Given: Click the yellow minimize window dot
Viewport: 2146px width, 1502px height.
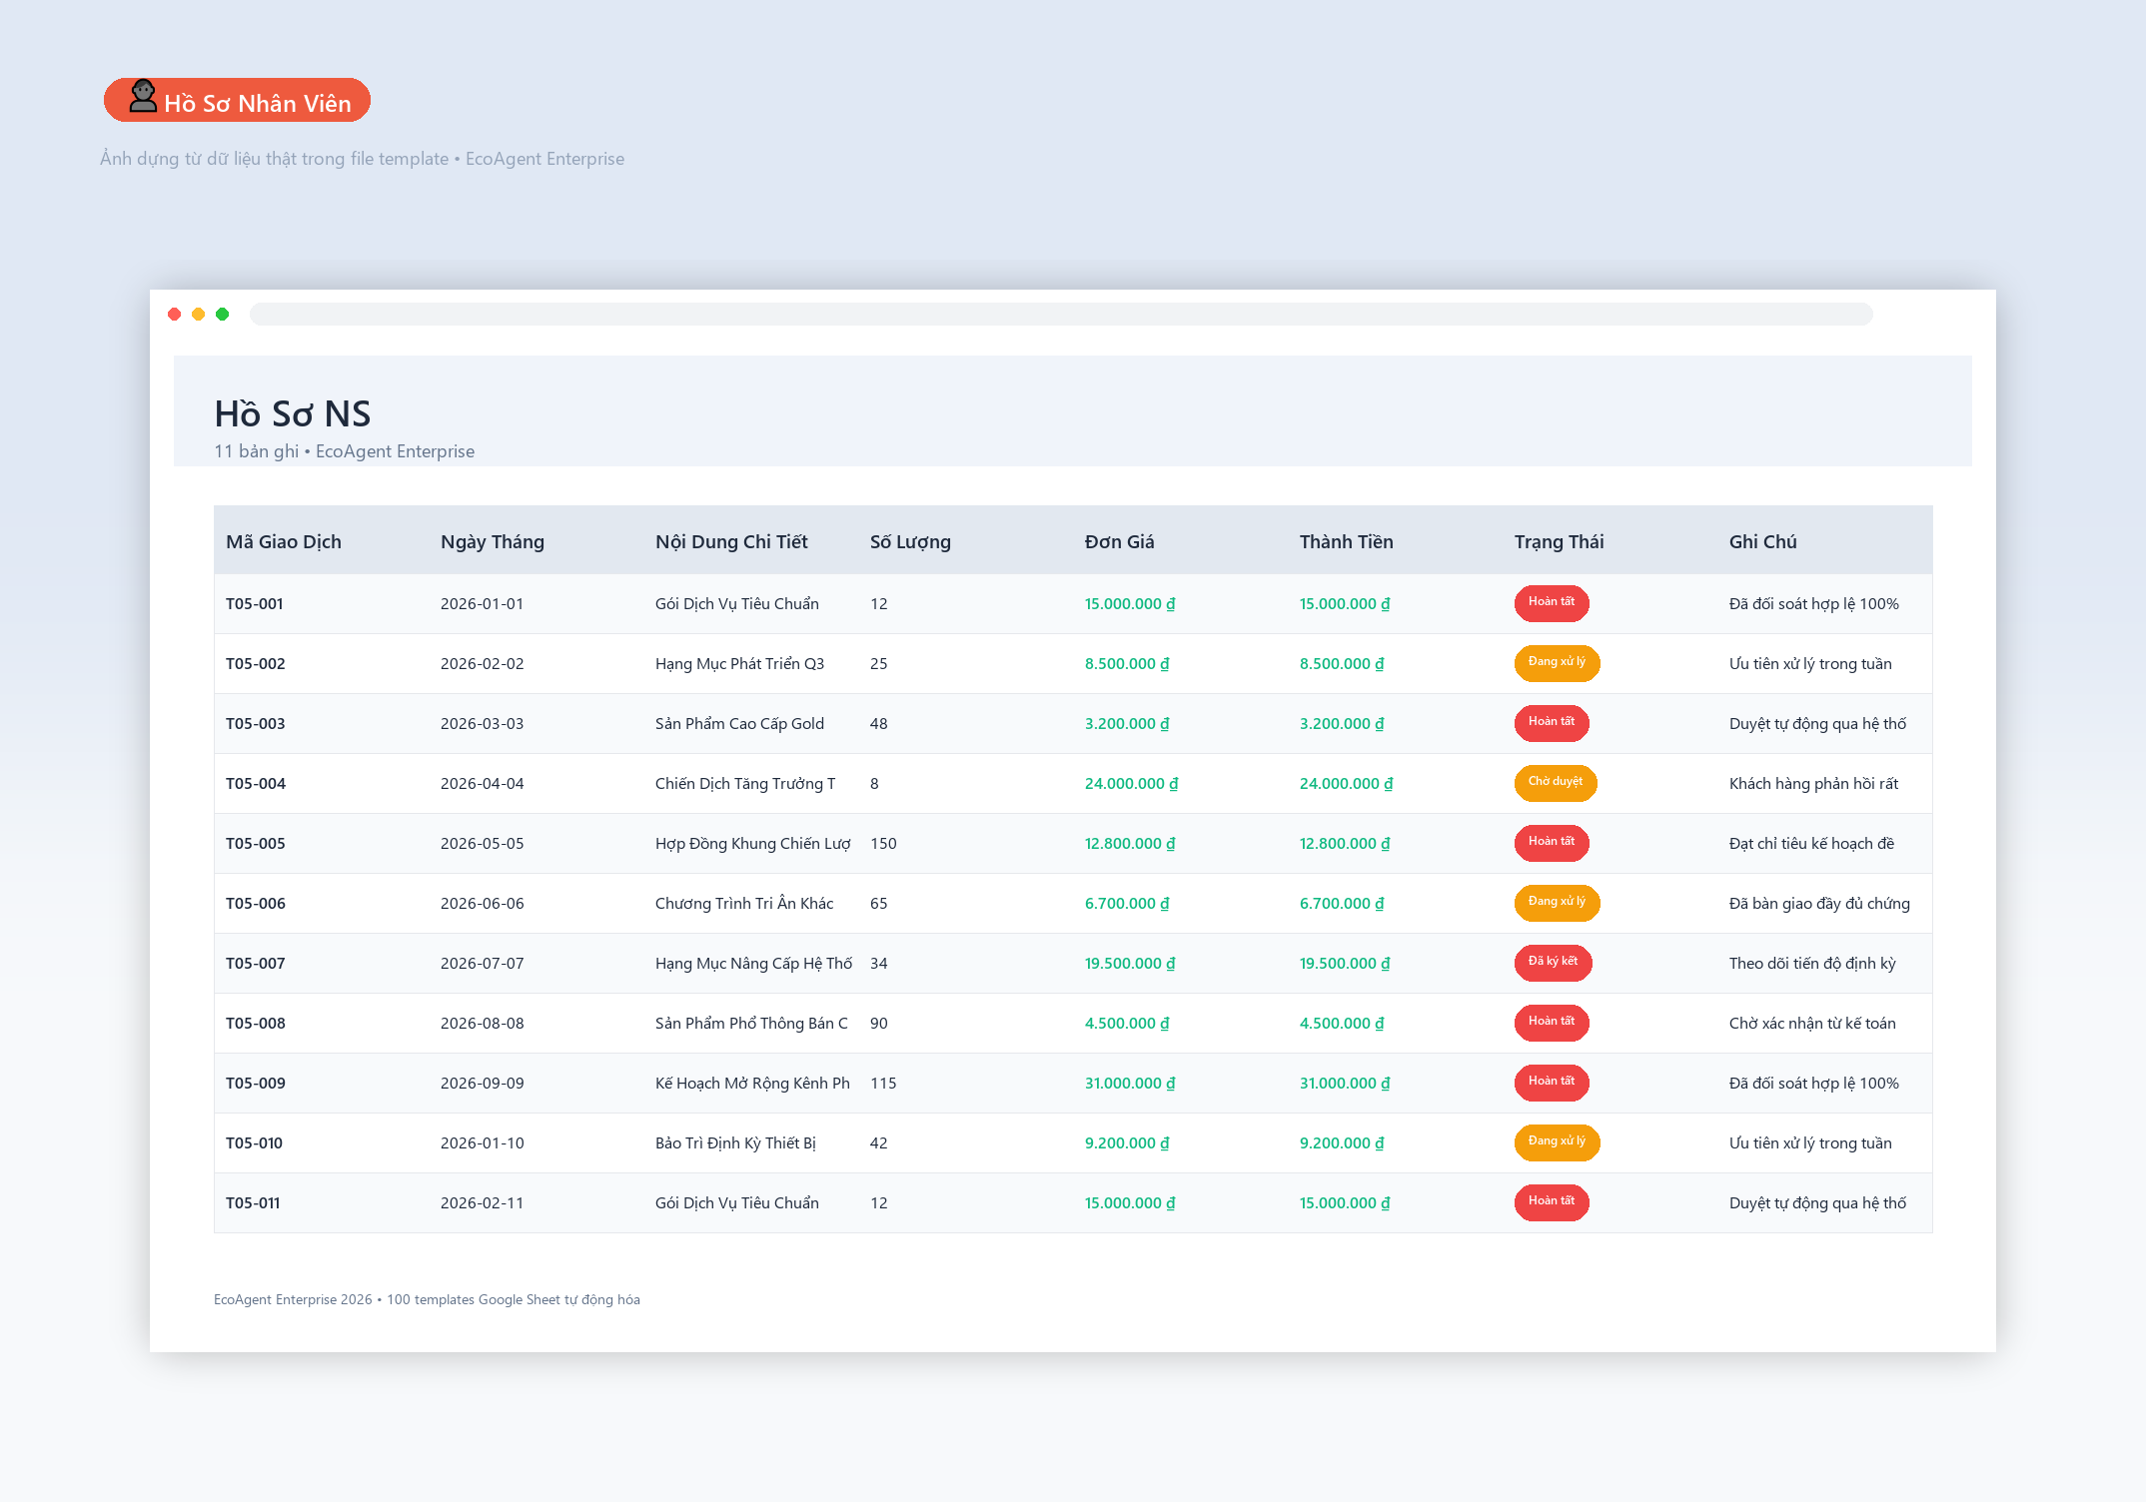Looking at the screenshot, I should click(199, 315).
